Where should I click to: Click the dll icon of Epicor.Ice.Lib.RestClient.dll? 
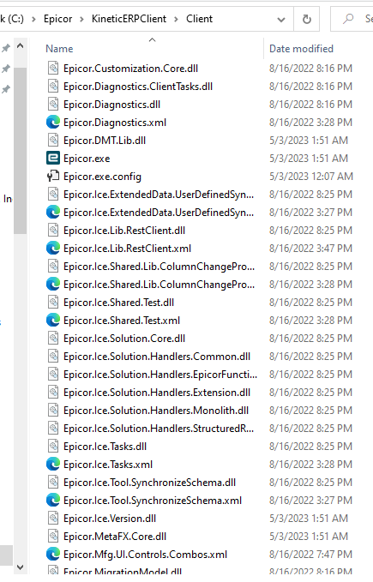click(x=53, y=231)
